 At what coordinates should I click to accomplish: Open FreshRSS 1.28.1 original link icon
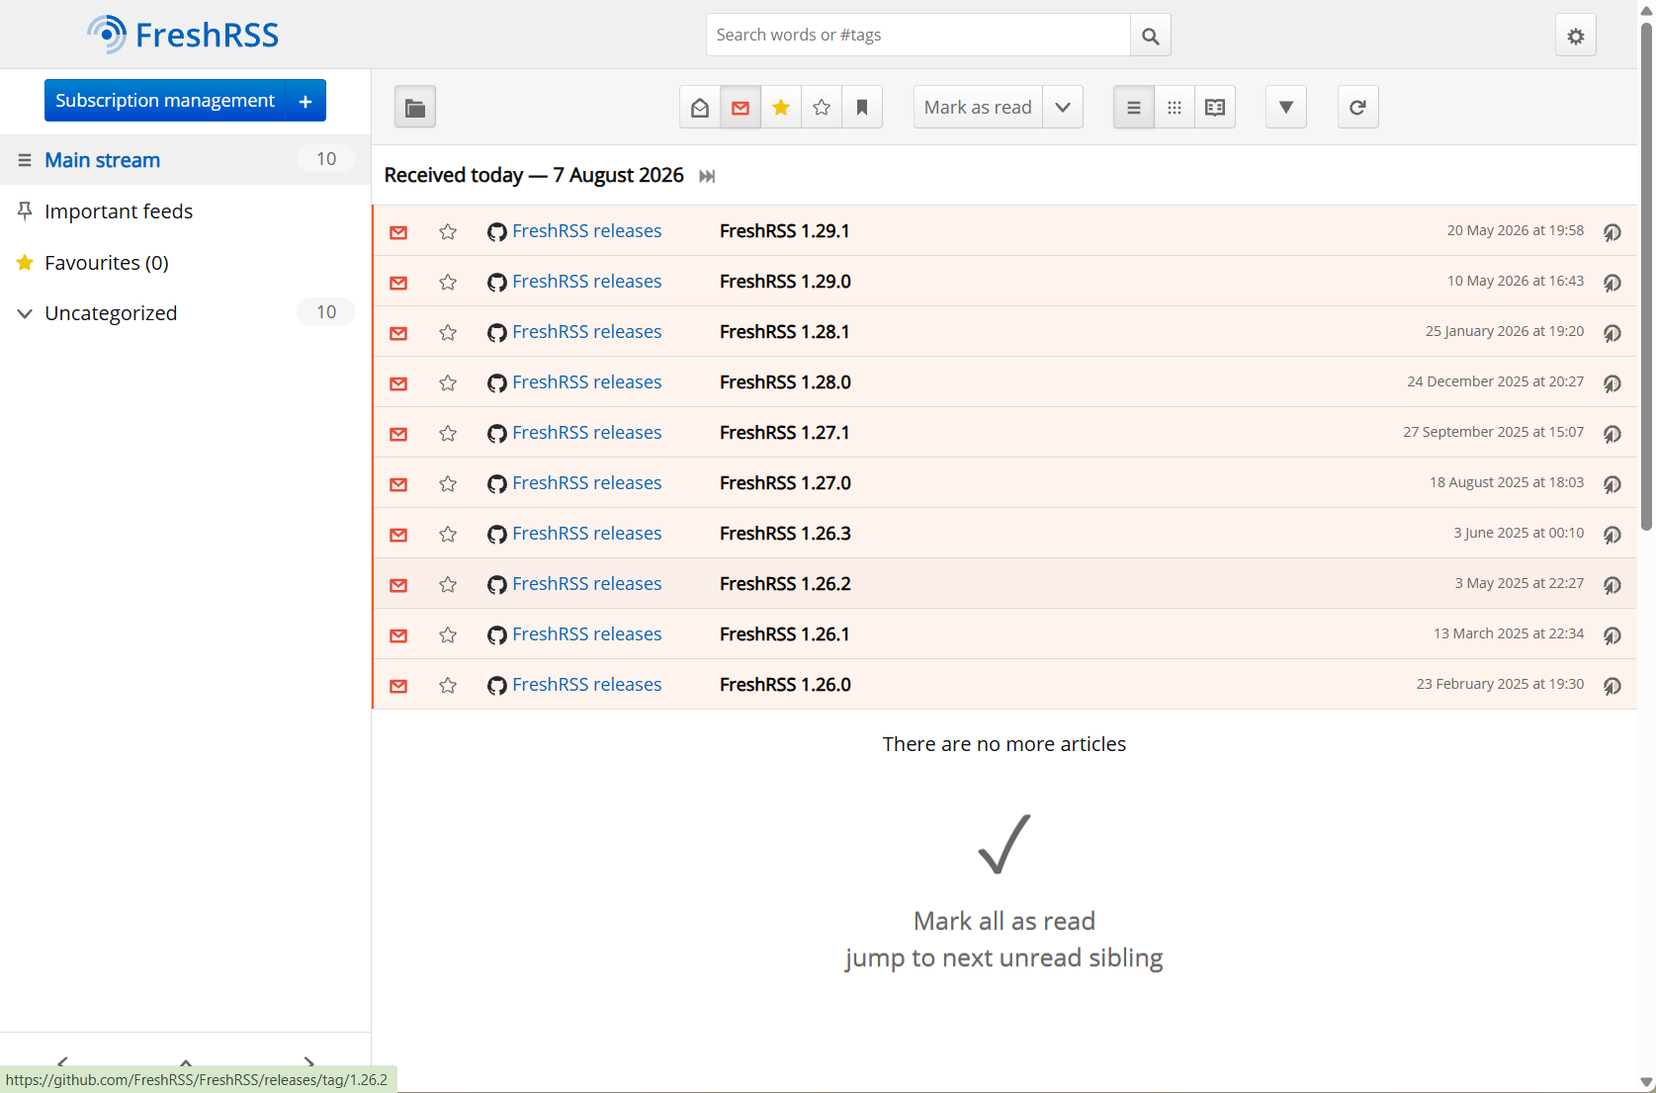[x=1612, y=332]
